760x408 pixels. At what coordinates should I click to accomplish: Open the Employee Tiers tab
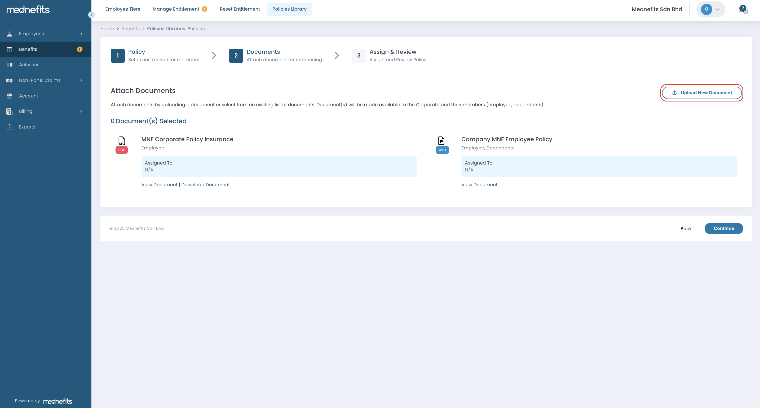pos(123,9)
